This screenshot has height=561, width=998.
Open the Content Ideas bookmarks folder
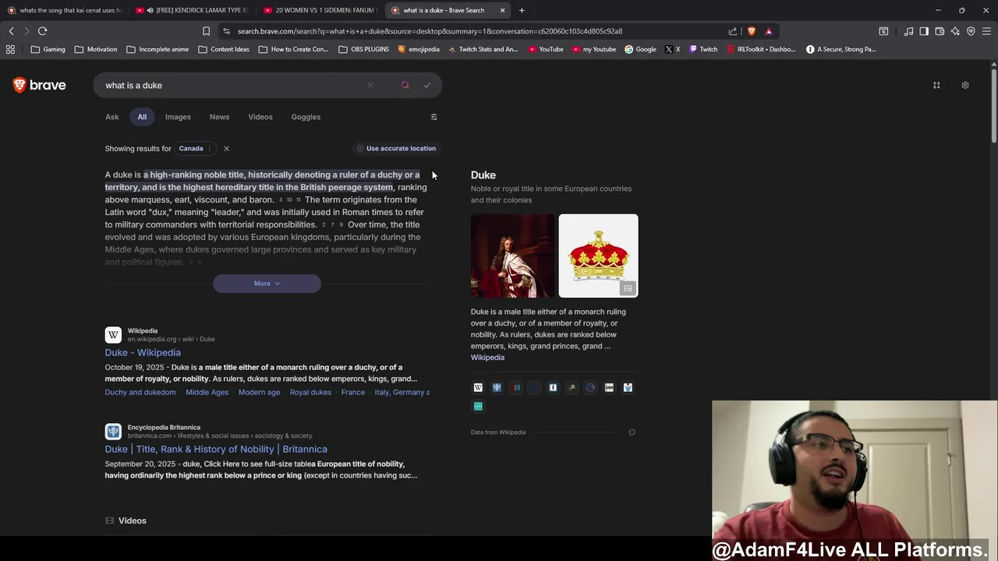(224, 49)
